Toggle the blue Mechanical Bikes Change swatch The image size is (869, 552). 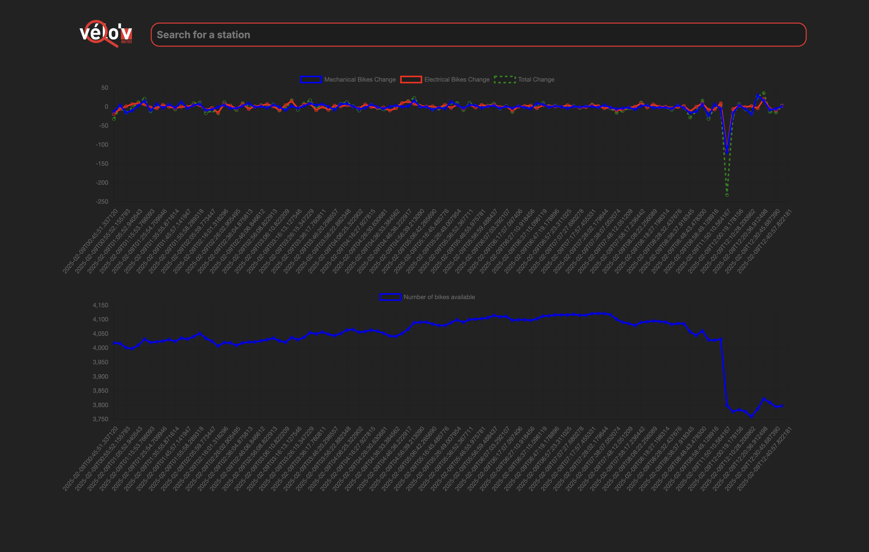pos(311,80)
